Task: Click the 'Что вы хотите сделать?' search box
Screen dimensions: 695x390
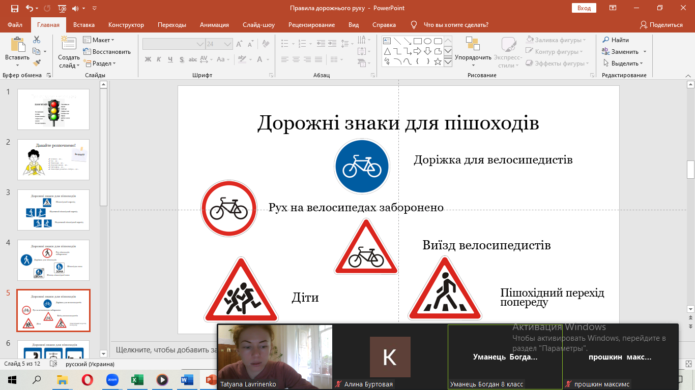Action: [456, 25]
